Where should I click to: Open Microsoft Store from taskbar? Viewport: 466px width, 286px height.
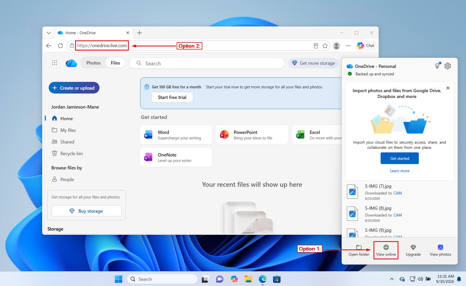click(277, 279)
